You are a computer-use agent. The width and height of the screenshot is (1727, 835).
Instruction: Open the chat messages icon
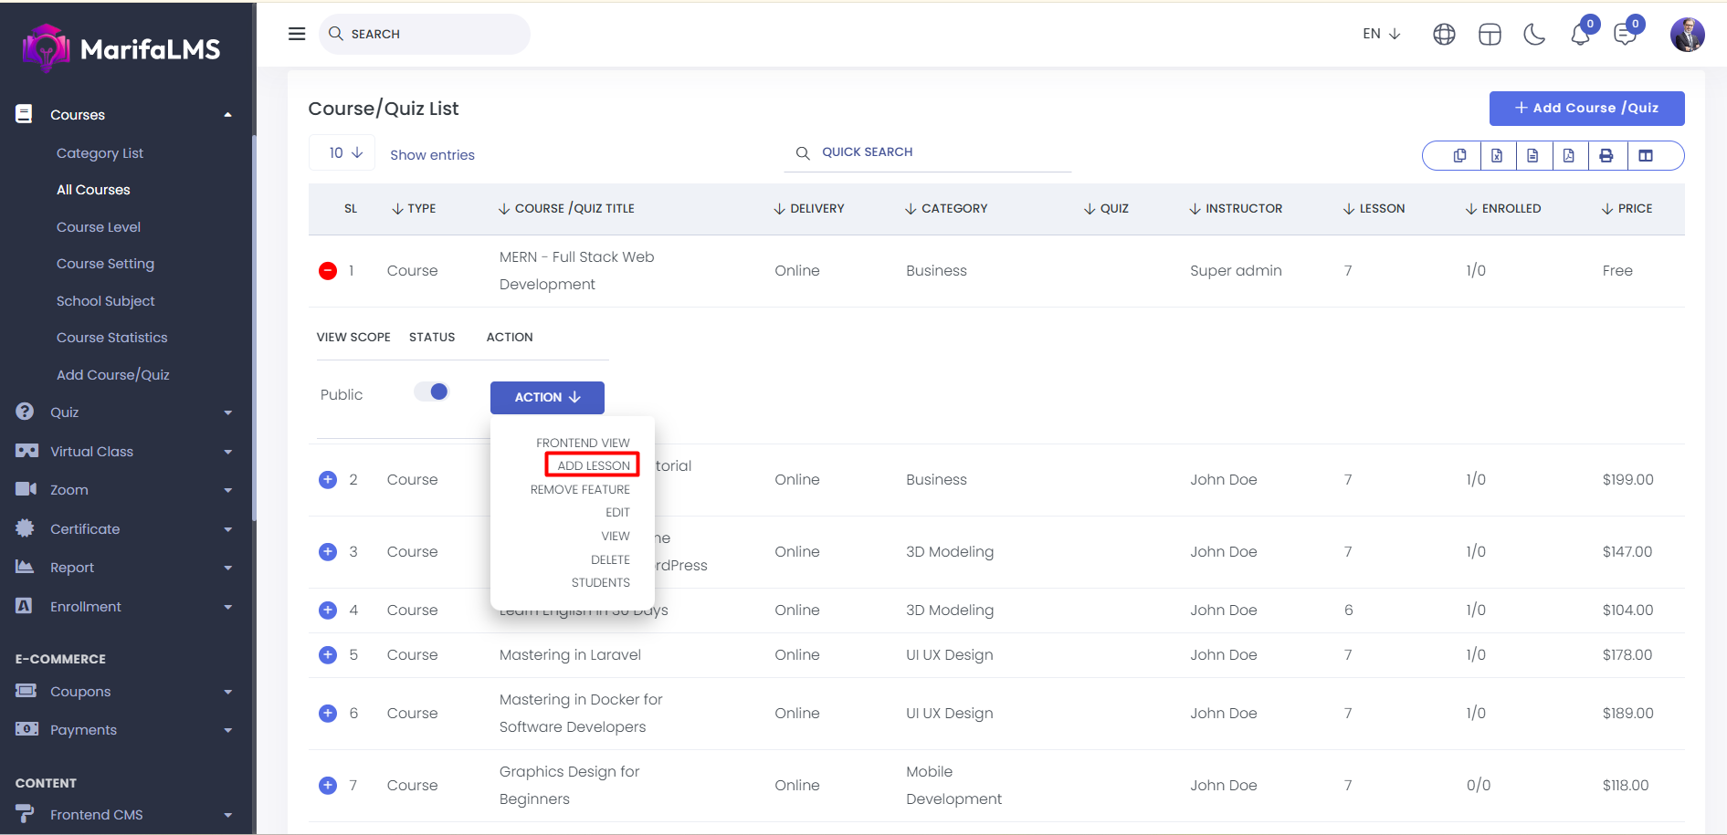[1625, 35]
